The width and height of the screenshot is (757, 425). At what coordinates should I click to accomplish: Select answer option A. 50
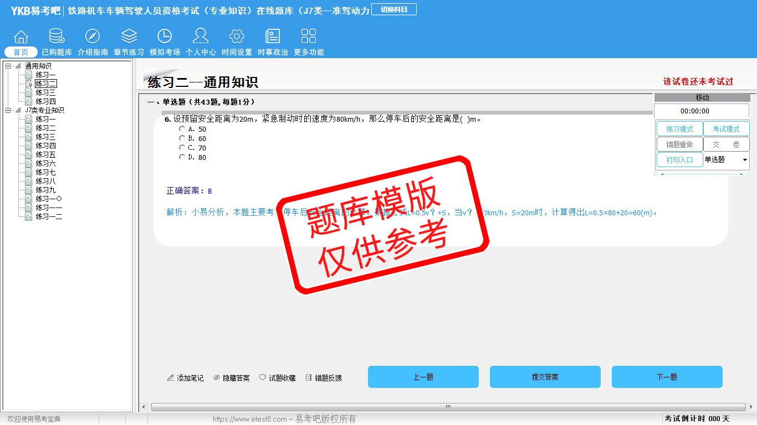[x=182, y=129]
